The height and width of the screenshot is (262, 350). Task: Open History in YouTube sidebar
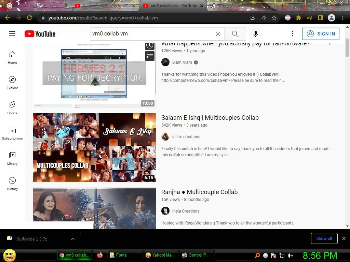(x=12, y=184)
